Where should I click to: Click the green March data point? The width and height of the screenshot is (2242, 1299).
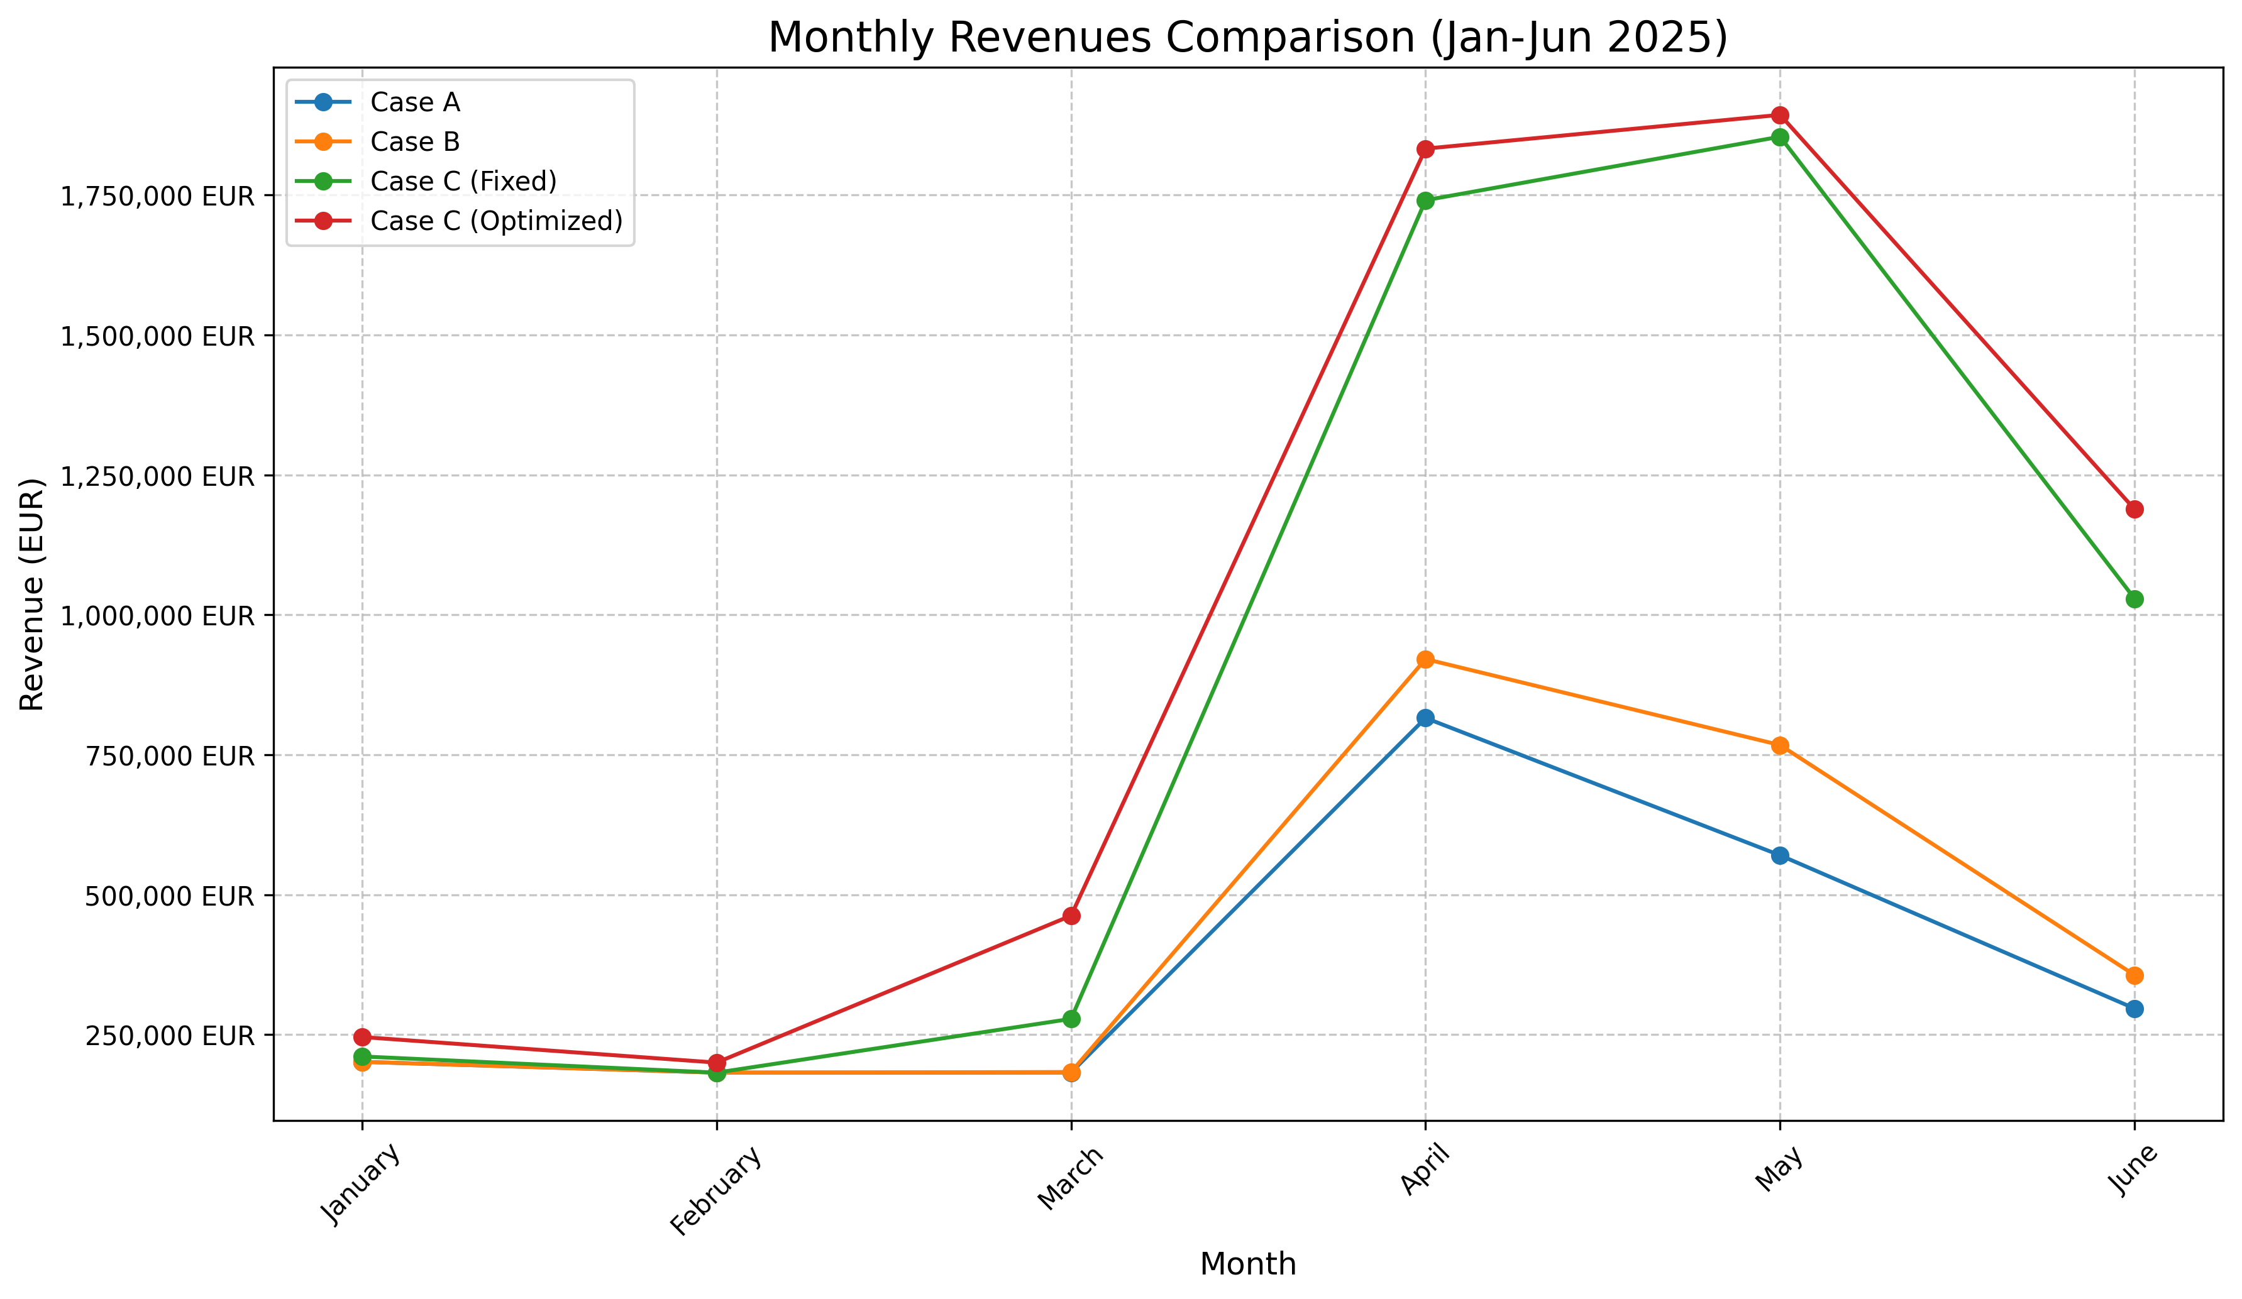pyautogui.click(x=1071, y=1018)
